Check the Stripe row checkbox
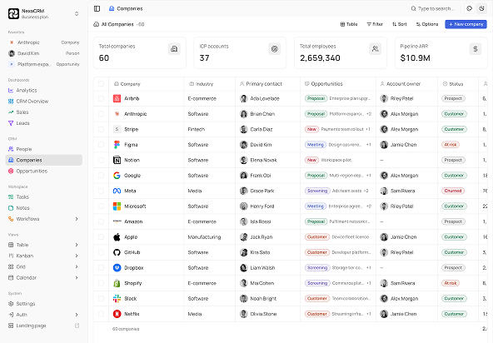Screen dimensions: 493x343 click(x=101, y=129)
